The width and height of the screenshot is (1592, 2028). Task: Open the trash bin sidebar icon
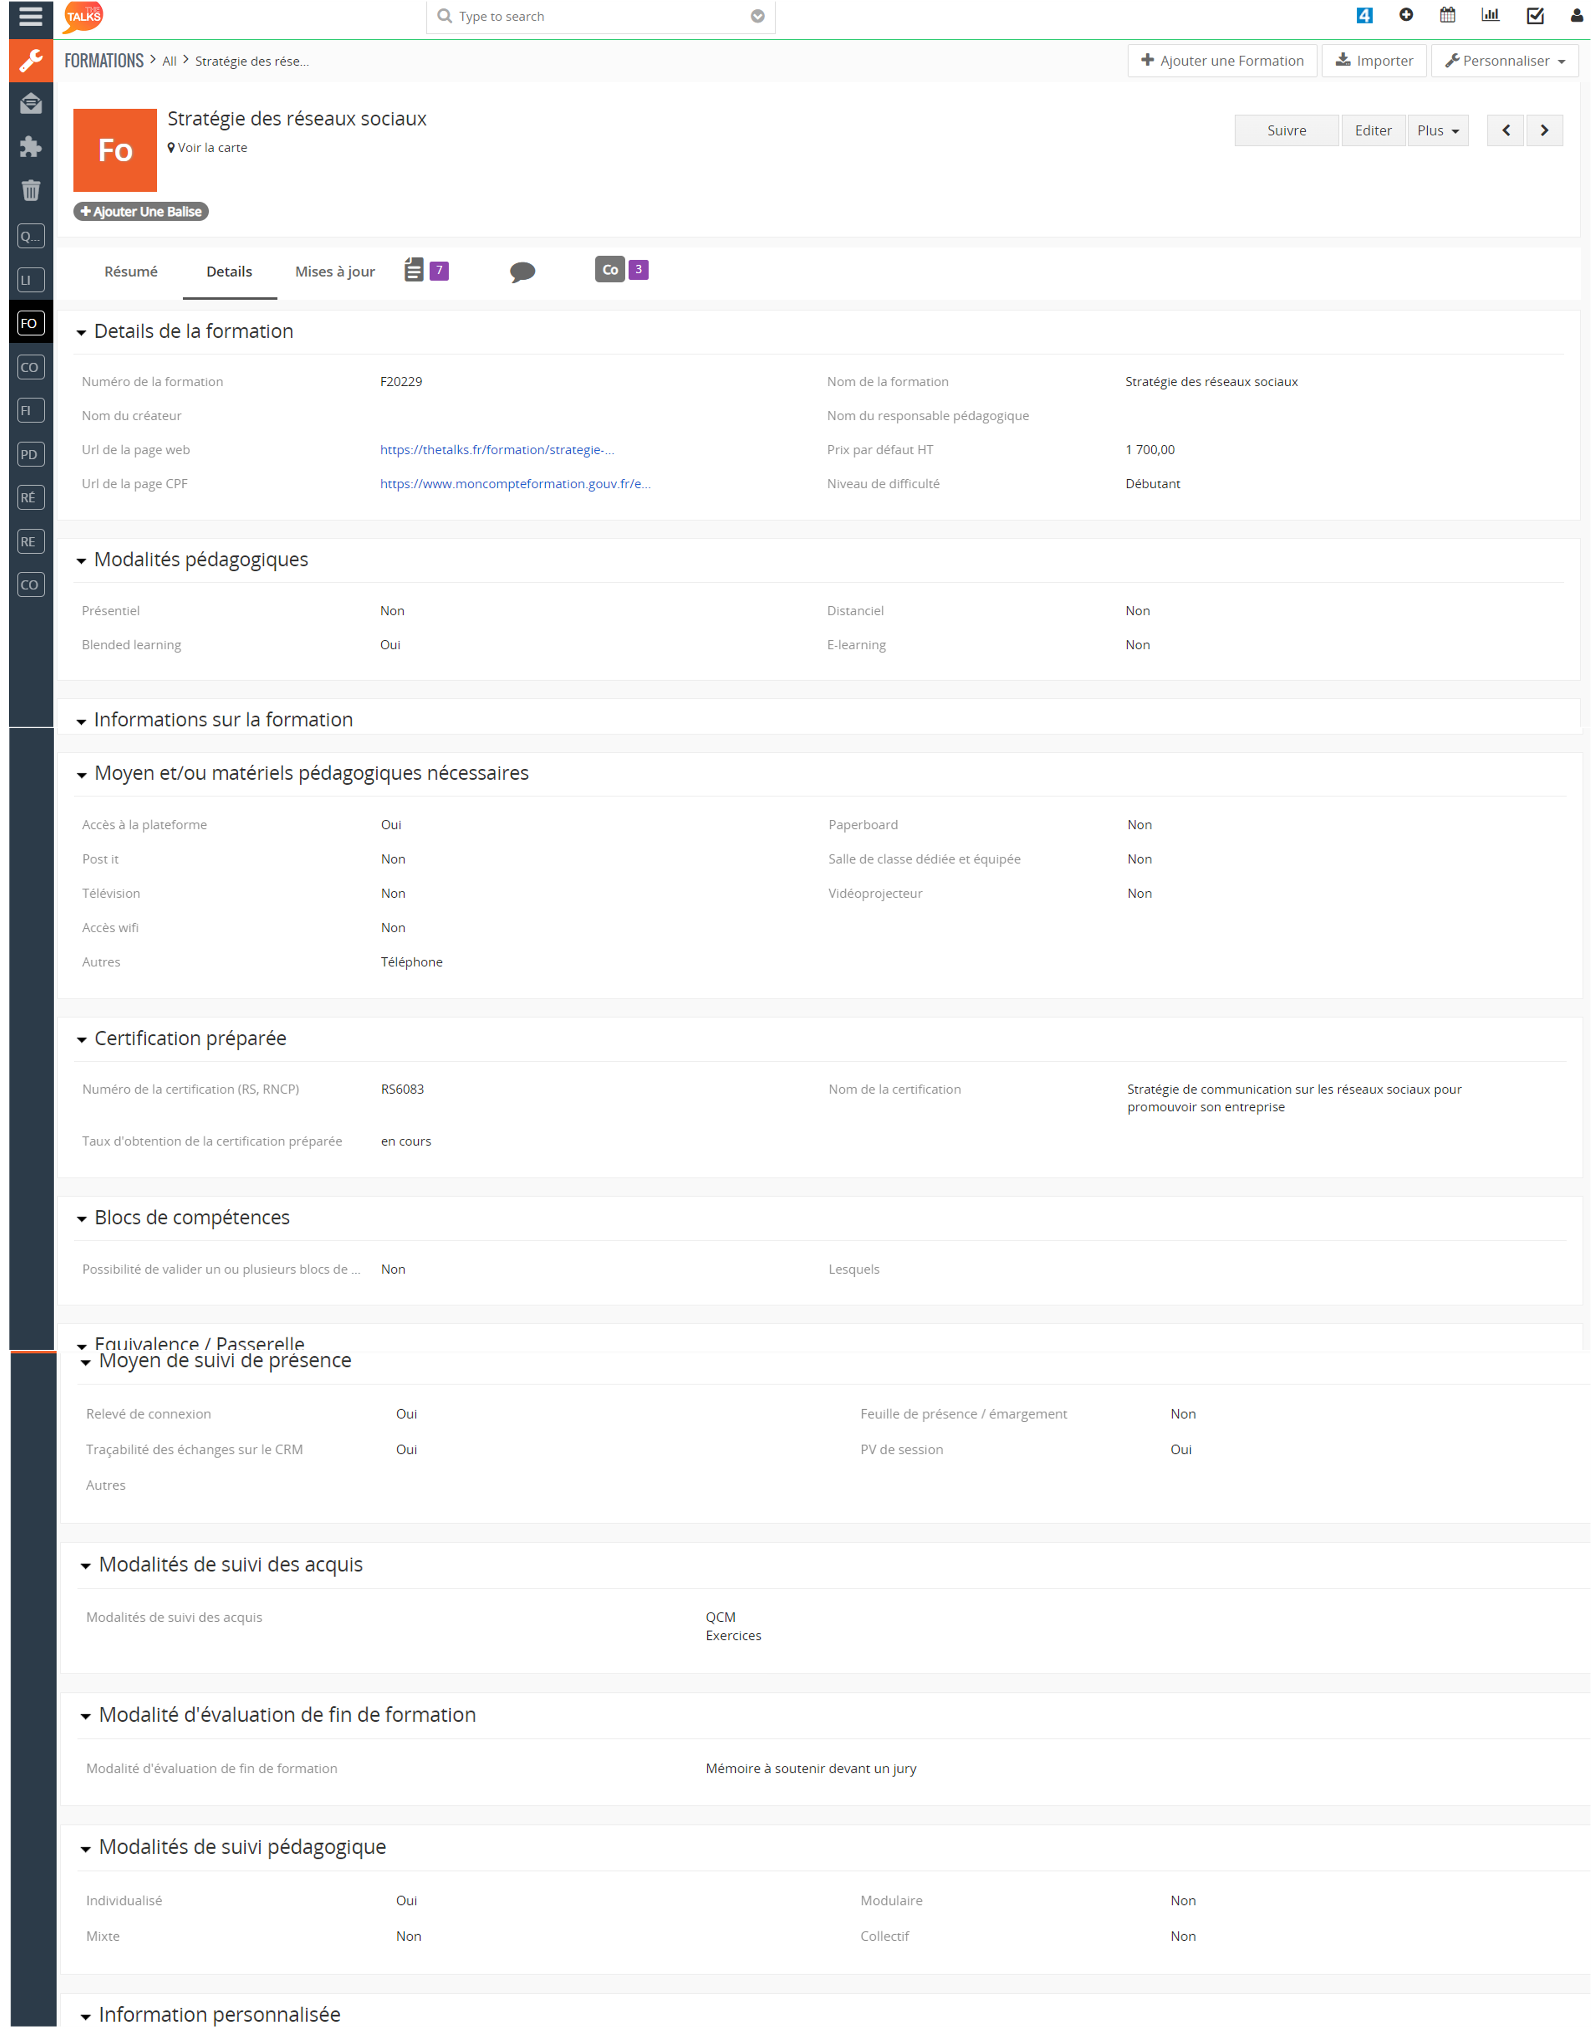[x=31, y=190]
